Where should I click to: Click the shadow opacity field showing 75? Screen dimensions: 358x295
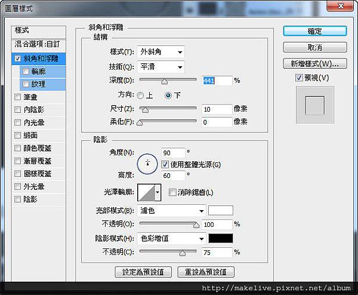(x=217, y=253)
